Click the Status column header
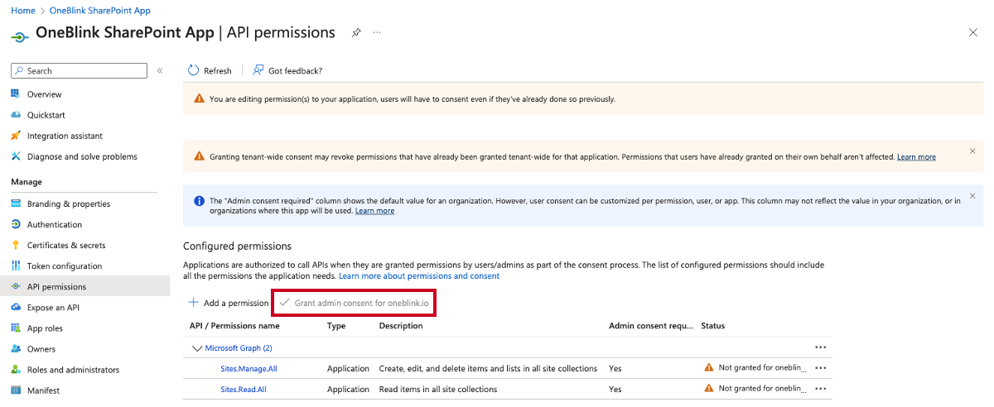This screenshot has height=407, width=994. [712, 326]
